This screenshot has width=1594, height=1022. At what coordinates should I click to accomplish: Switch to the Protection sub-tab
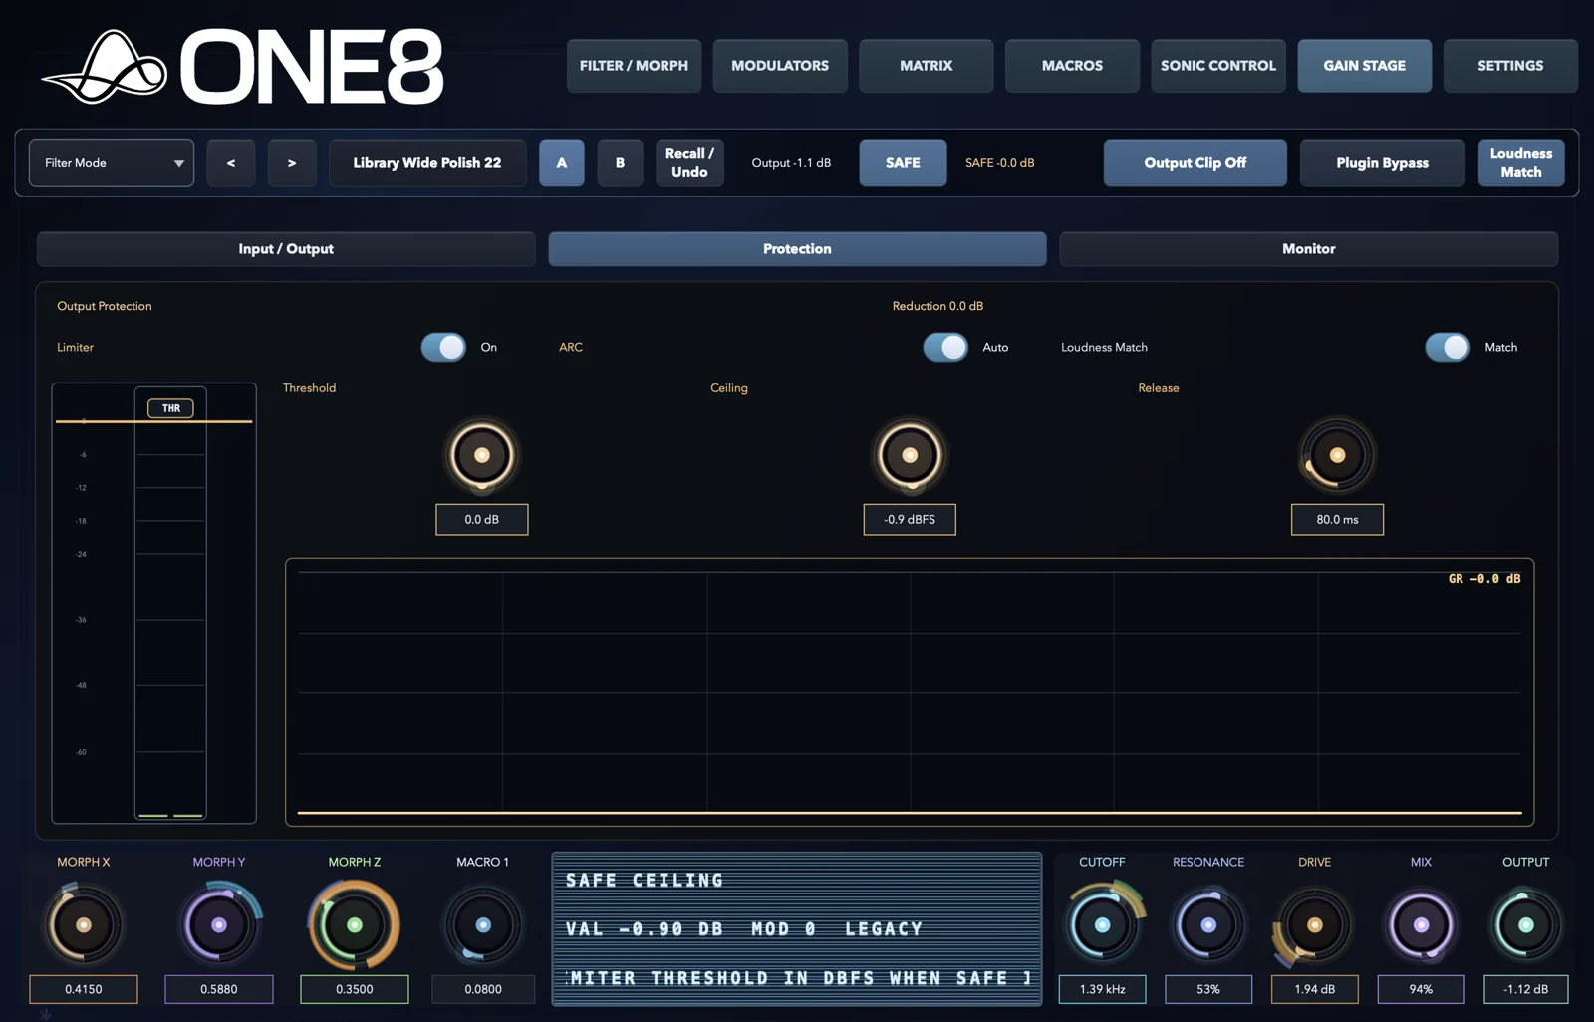797,249
